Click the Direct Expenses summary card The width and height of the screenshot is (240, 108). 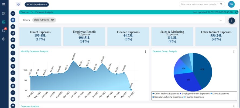[40, 36]
